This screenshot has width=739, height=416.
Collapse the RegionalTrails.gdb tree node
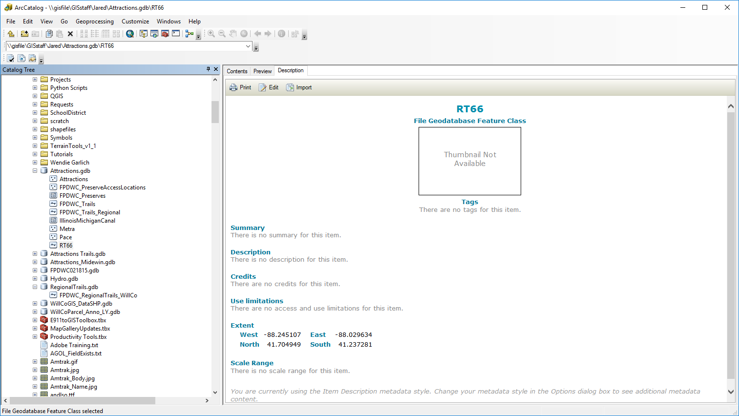point(35,287)
